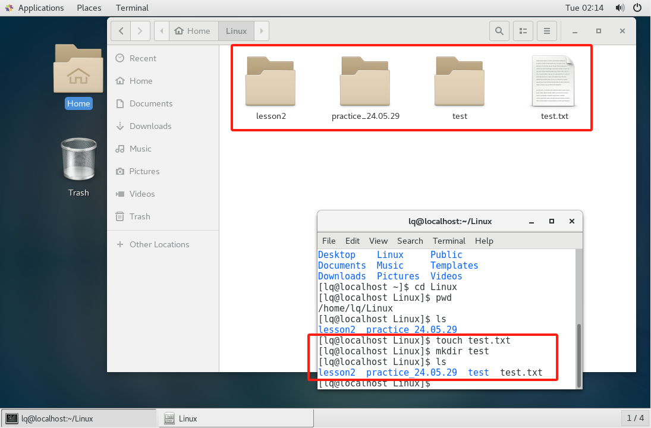Viewport: 651px width, 428px height.
Task: Click the terminal vertical scrollbar
Action: pyautogui.click(x=578, y=355)
